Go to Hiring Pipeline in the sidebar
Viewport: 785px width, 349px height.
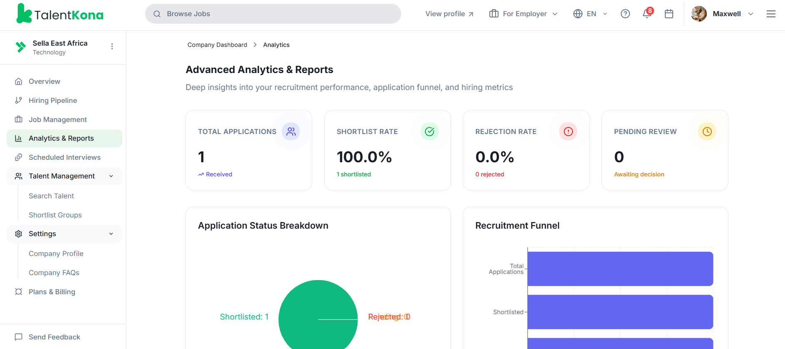point(53,100)
